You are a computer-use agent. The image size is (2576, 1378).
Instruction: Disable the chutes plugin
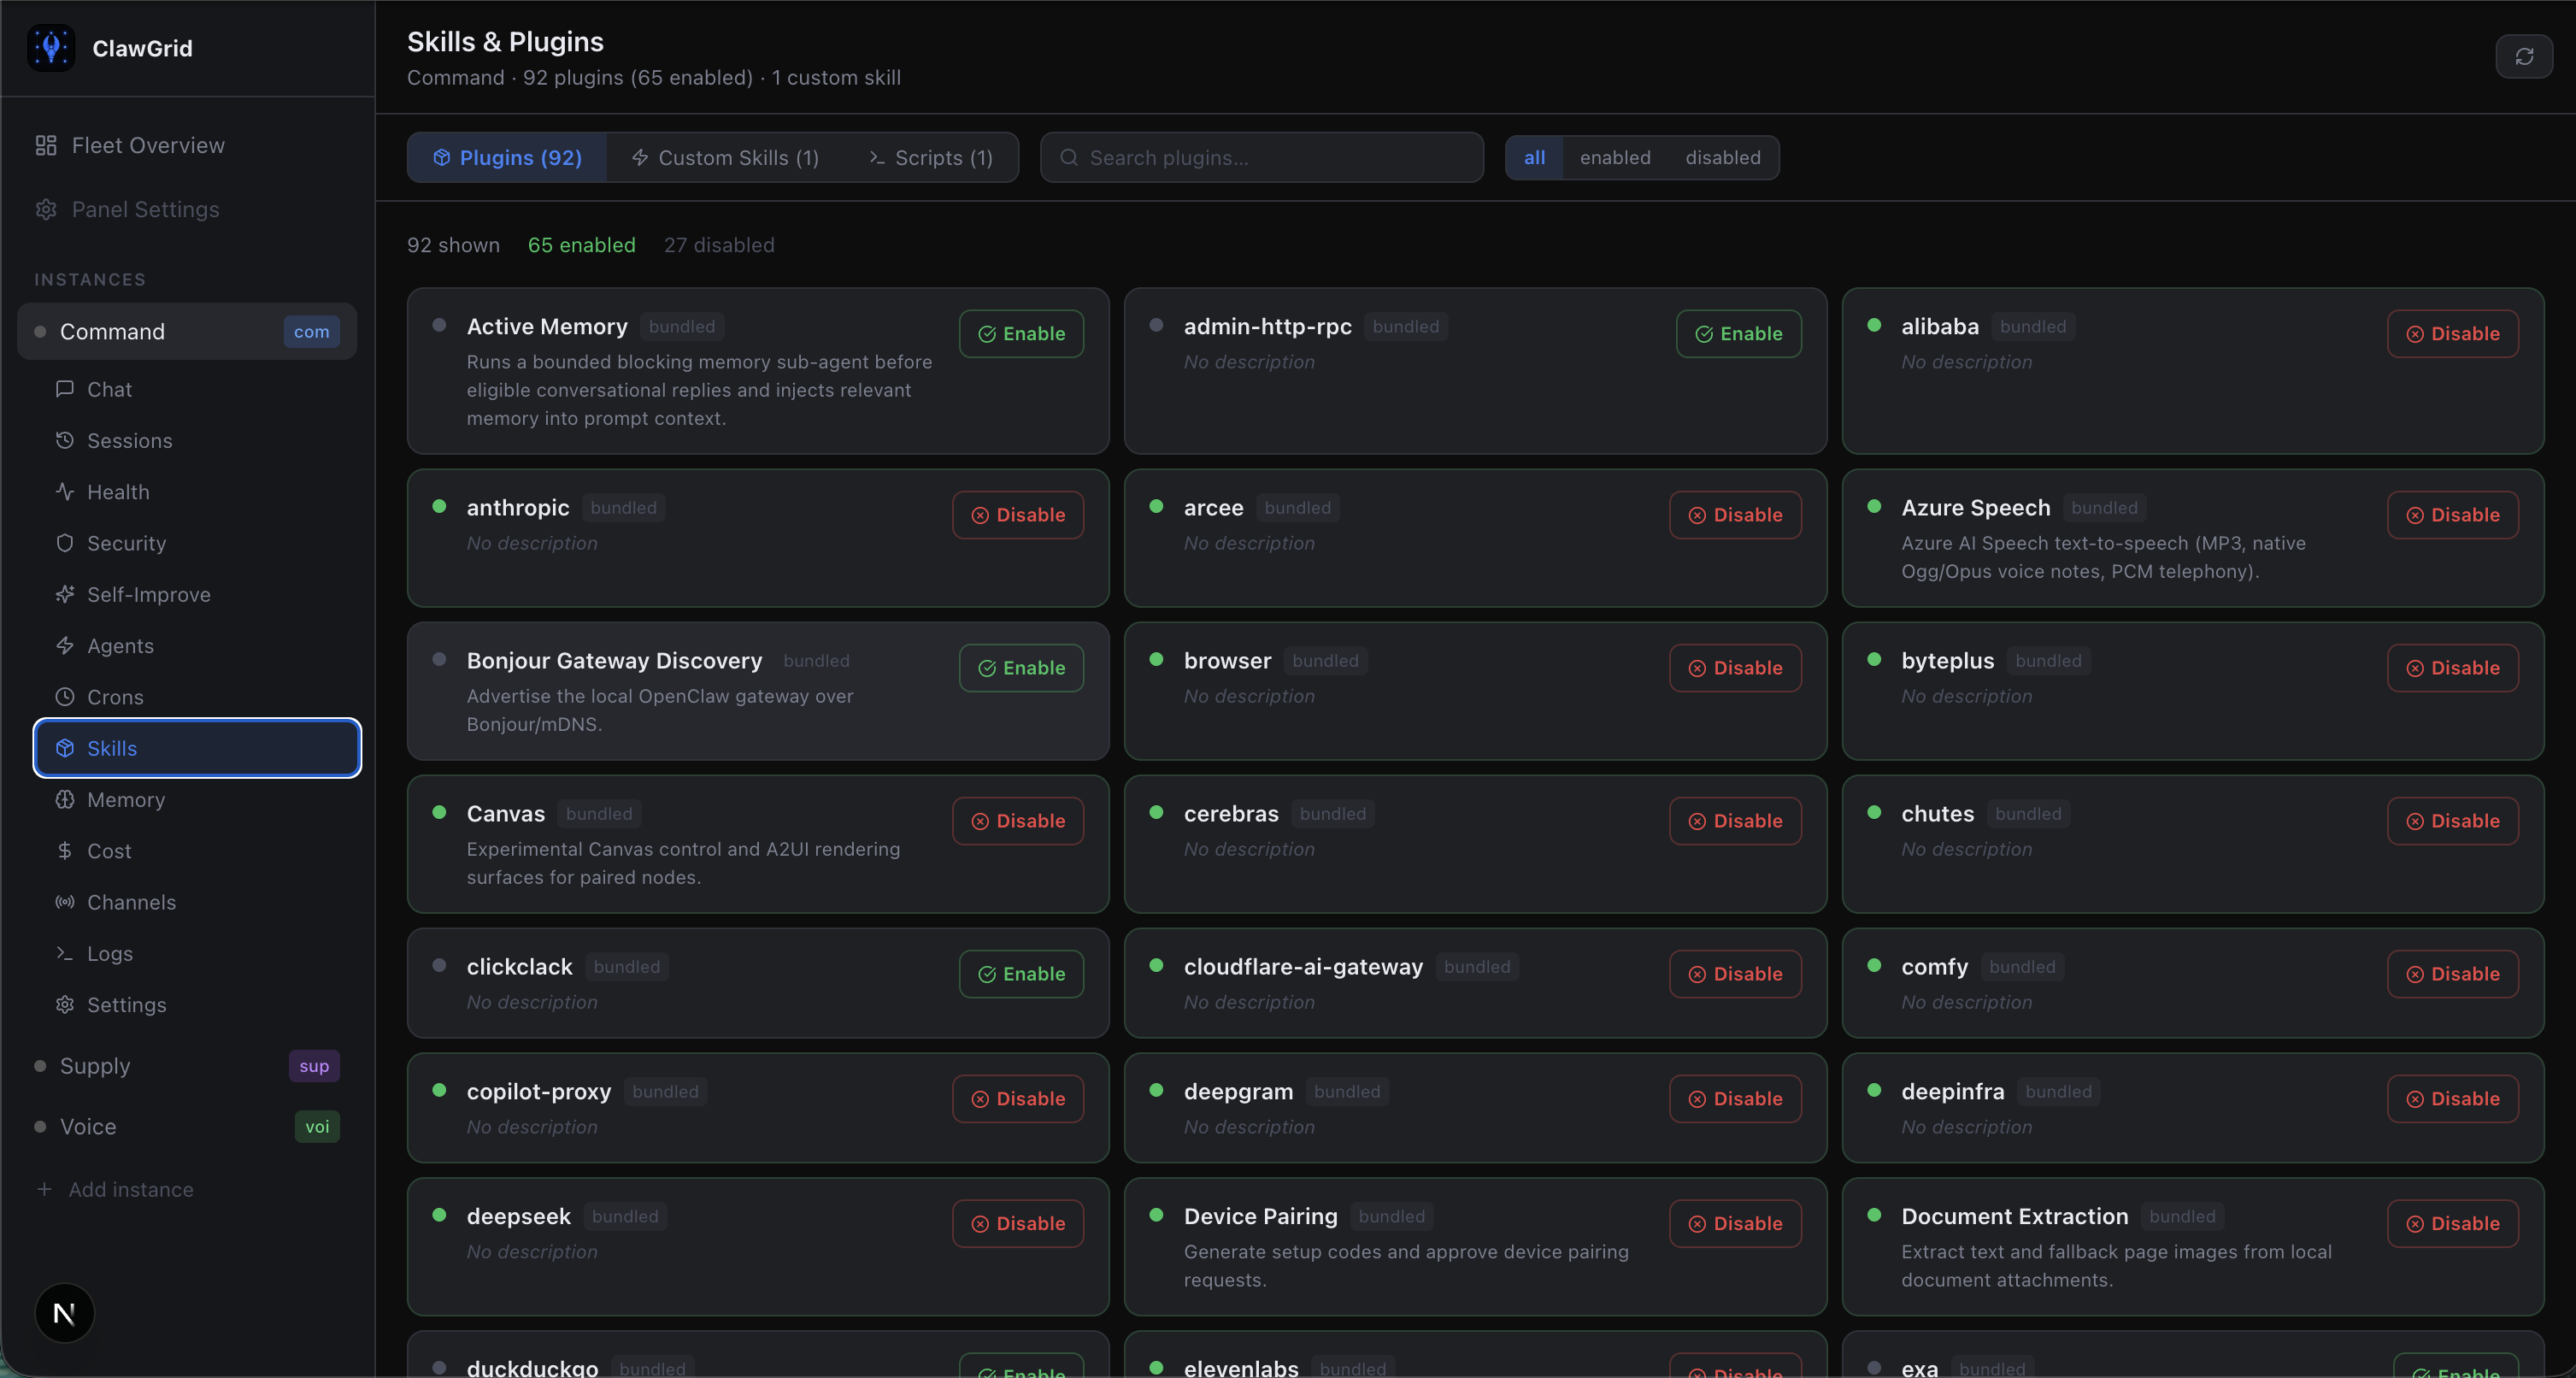[2452, 821]
